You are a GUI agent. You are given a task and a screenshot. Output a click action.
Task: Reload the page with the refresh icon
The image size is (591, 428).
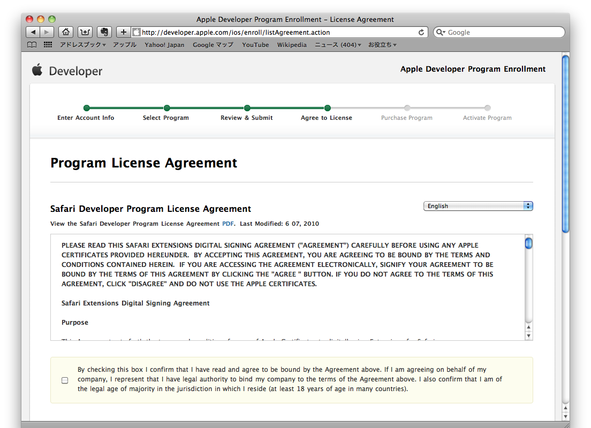421,32
